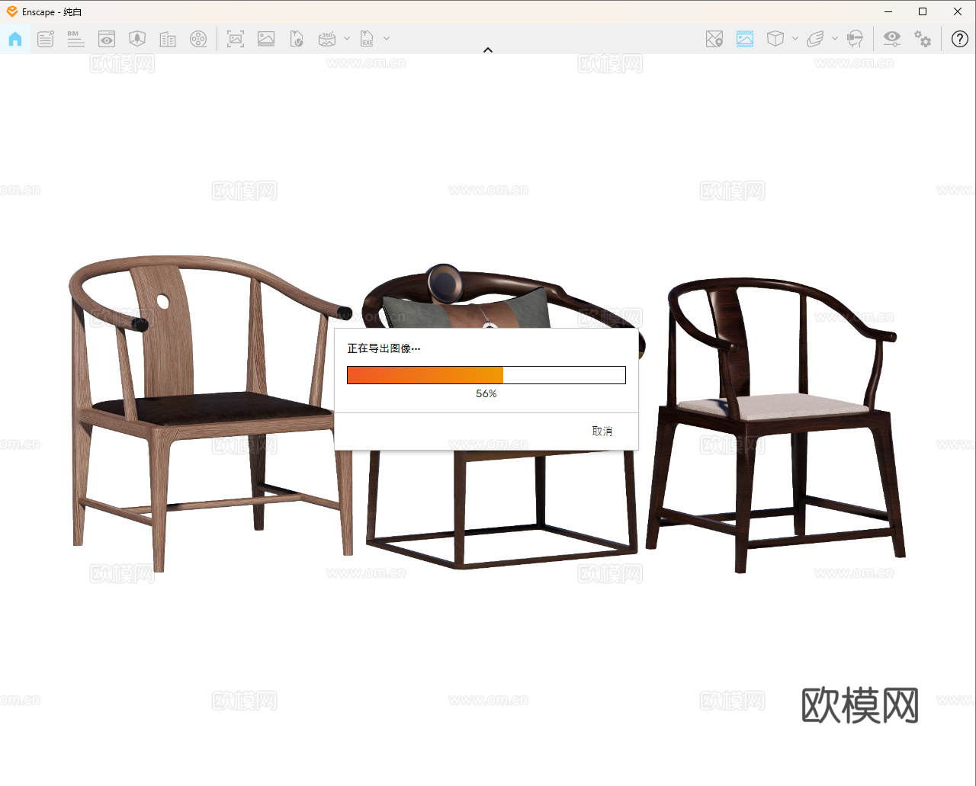Click the Enscape logo in the title bar
This screenshot has width=976, height=786.
pyautogui.click(x=12, y=11)
